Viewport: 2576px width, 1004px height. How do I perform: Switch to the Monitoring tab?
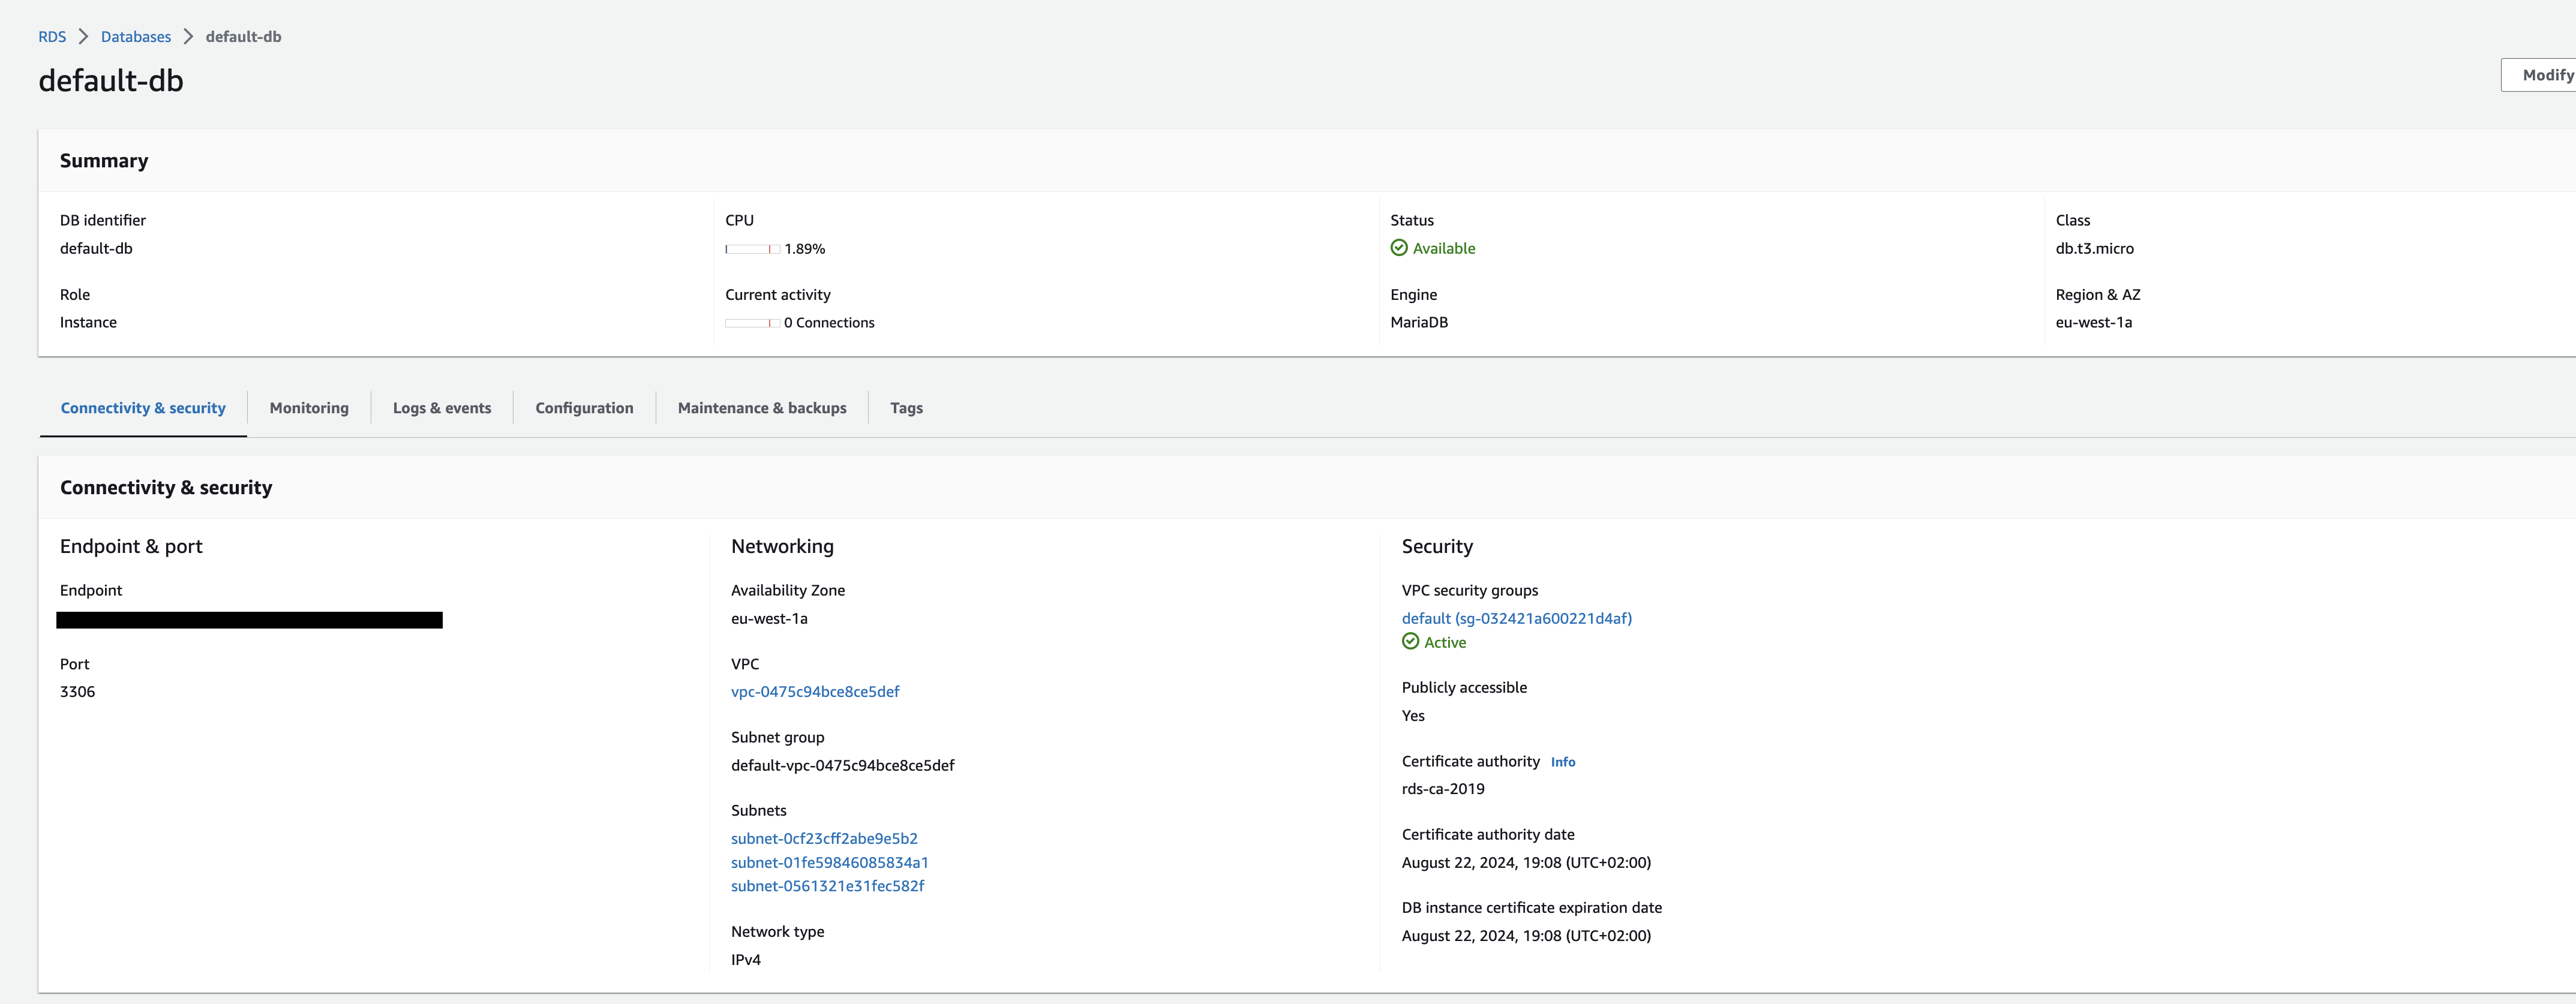point(309,408)
